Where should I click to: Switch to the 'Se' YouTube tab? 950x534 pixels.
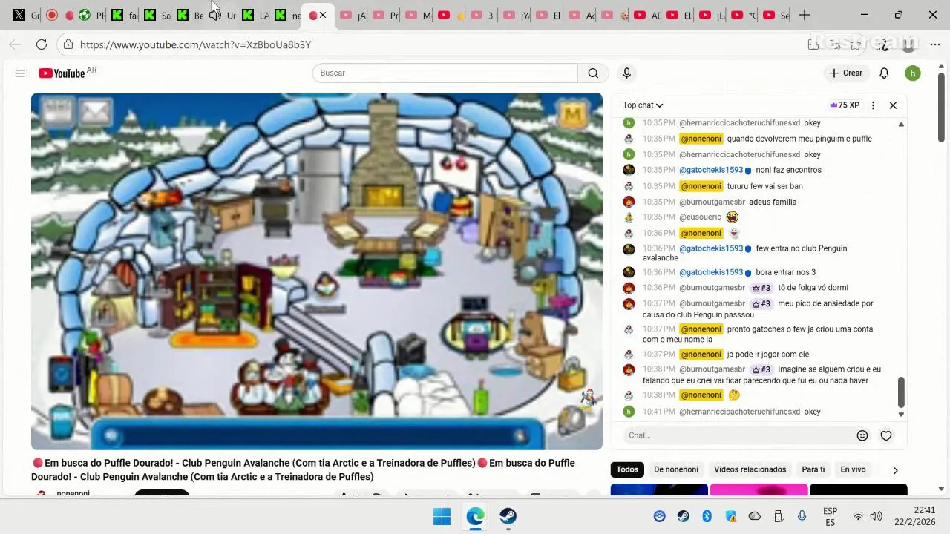point(776,15)
